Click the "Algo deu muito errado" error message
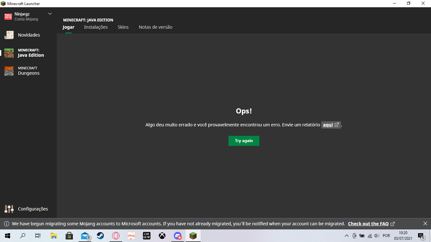This screenshot has height=242, width=431. coord(233,125)
